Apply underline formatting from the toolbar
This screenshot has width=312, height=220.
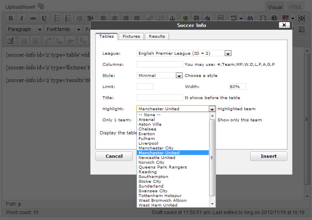click(44, 18)
